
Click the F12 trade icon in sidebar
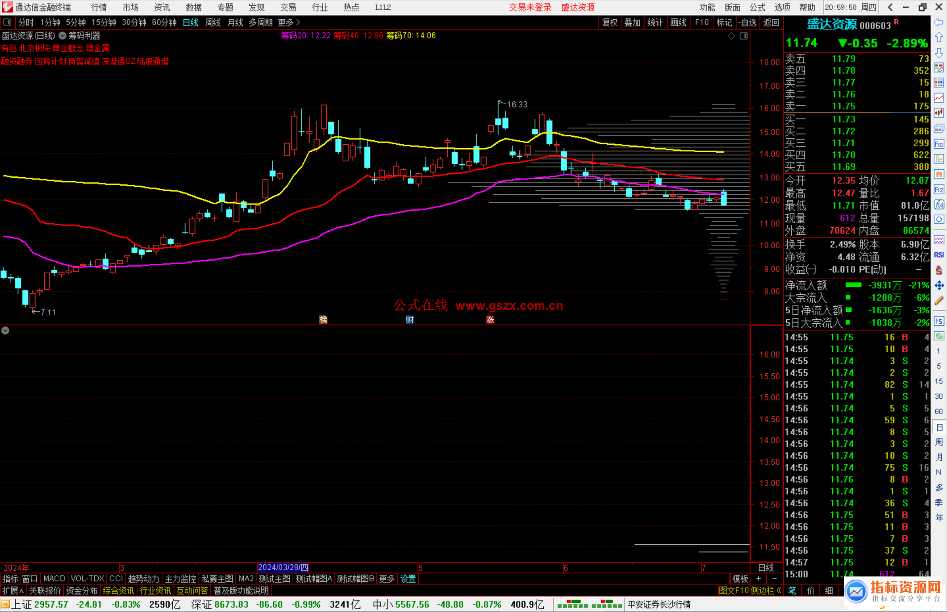pyautogui.click(x=939, y=190)
